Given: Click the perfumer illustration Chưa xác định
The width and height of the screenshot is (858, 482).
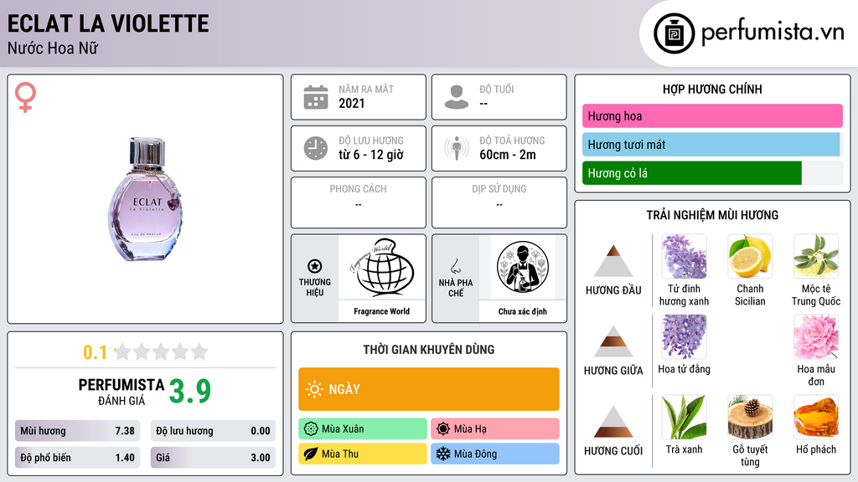Looking at the screenshot, I should click(x=523, y=268).
